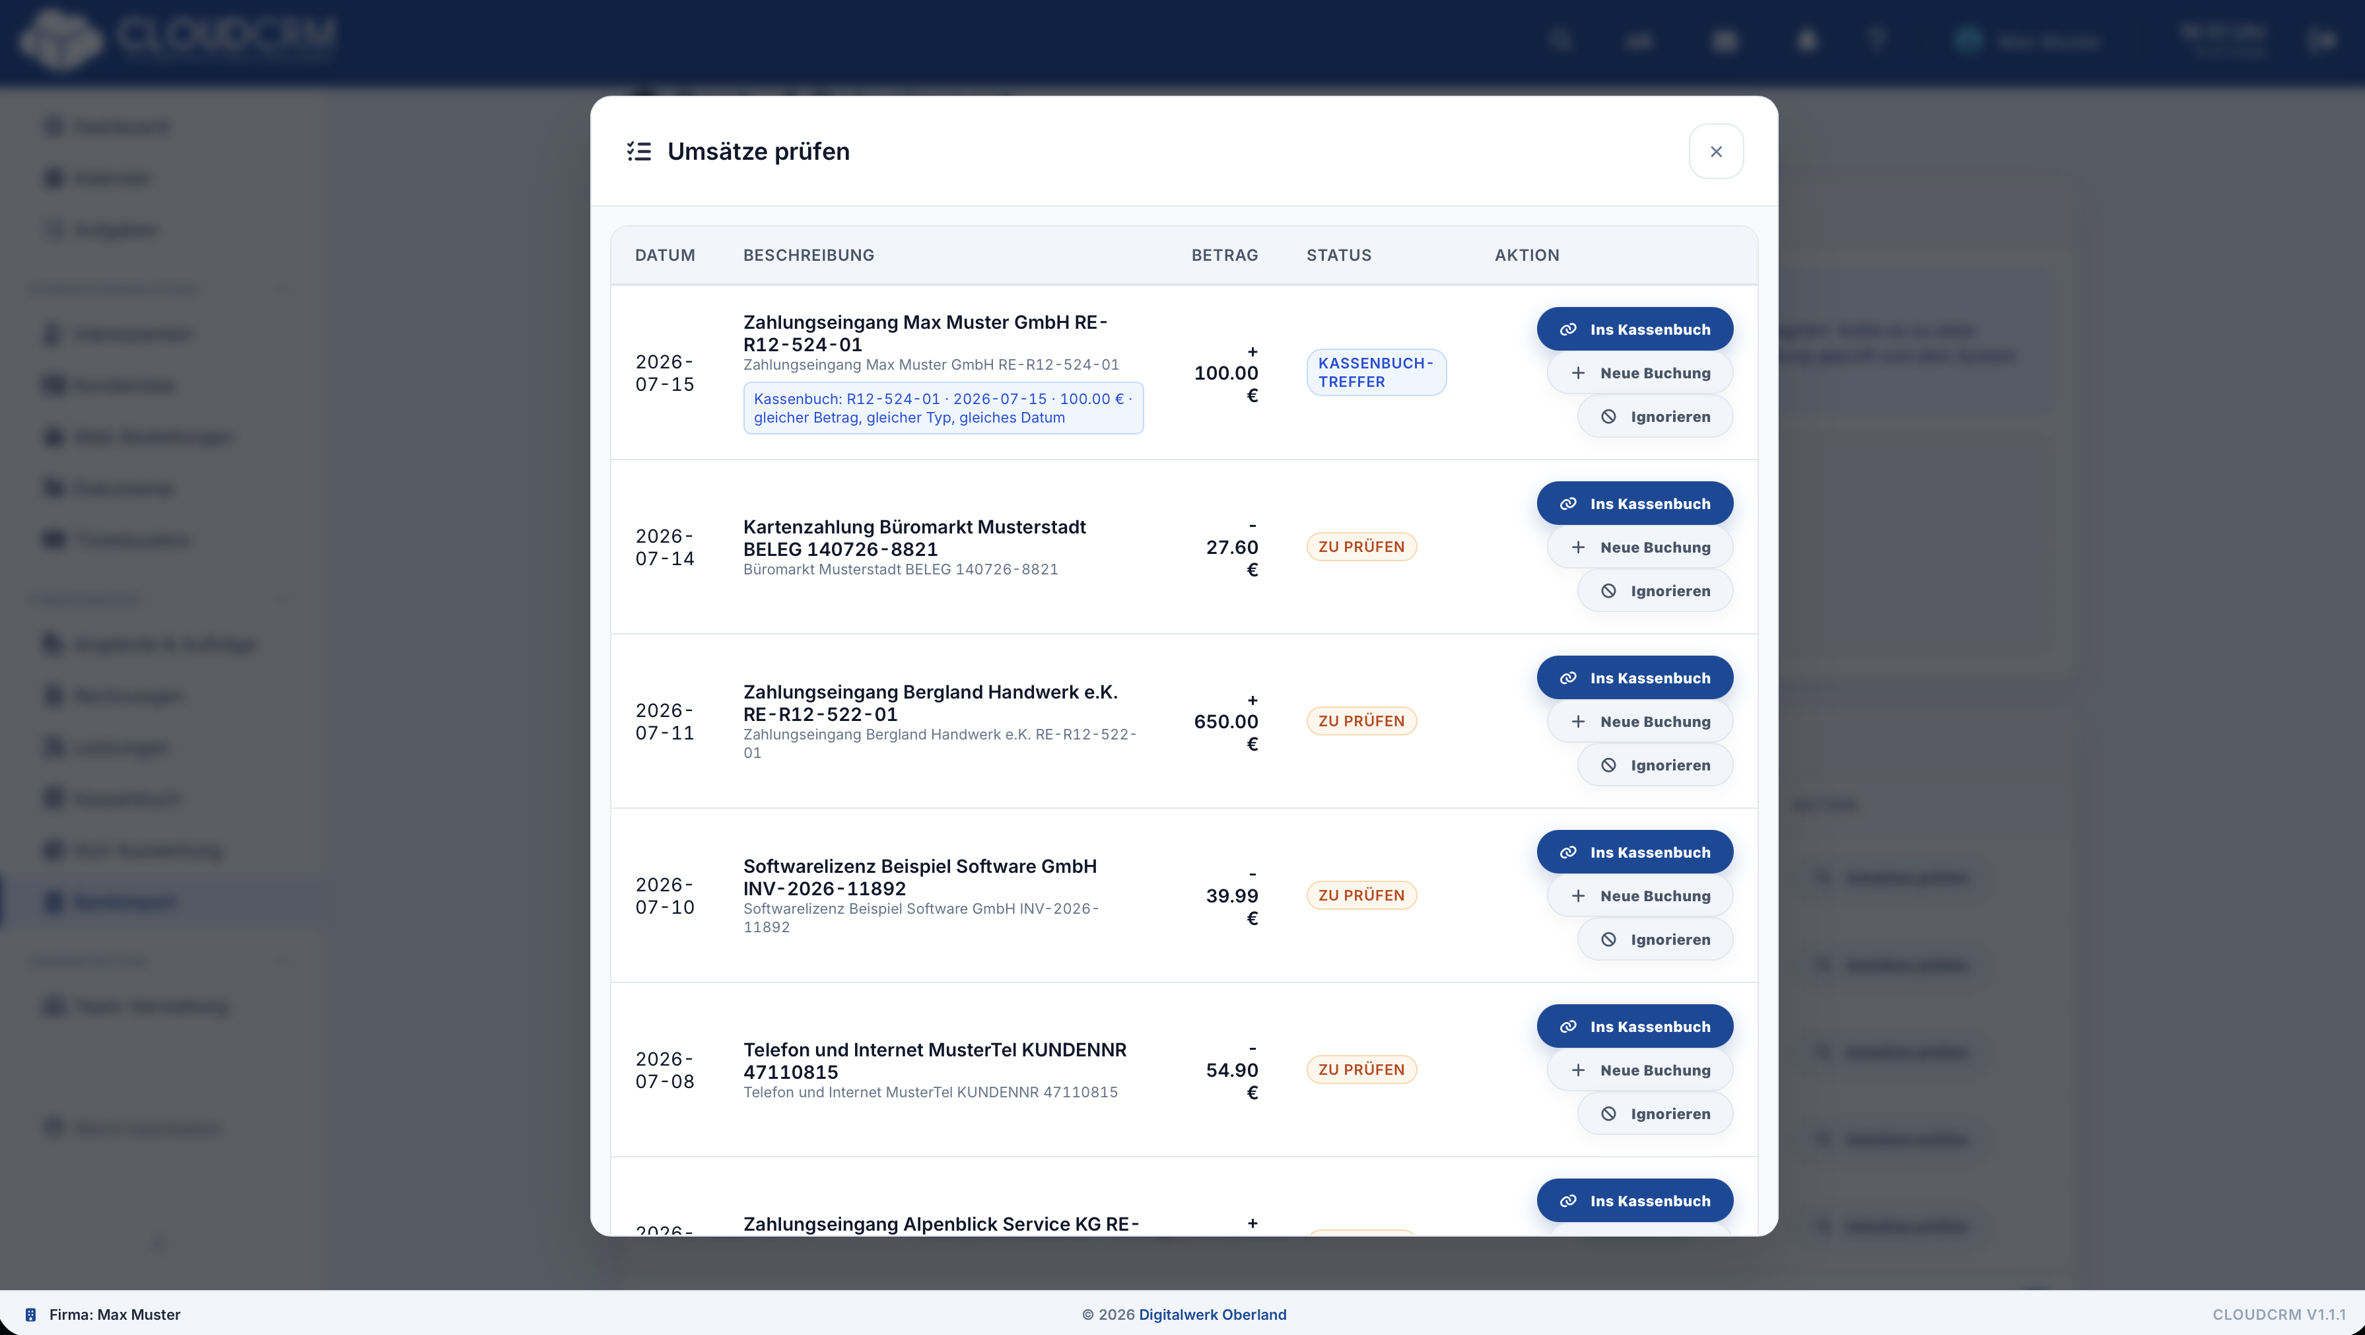Click ZU PRÜFEN badge on Büromarkt row
Viewport: 2365px width, 1335px height.
pyautogui.click(x=1361, y=547)
